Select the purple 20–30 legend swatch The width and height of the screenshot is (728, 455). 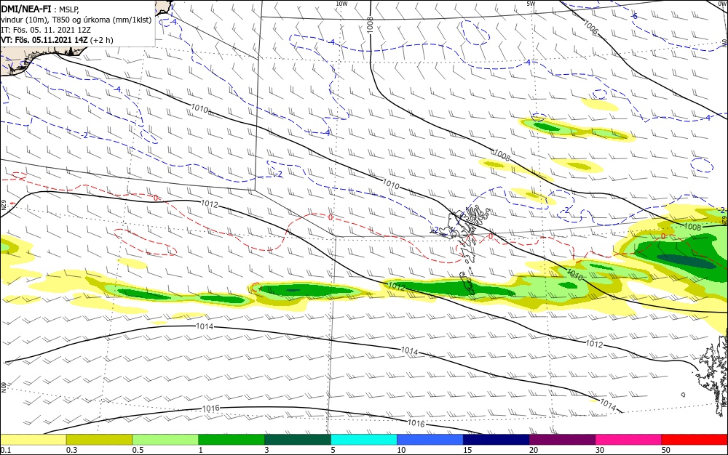pyautogui.click(x=562, y=440)
